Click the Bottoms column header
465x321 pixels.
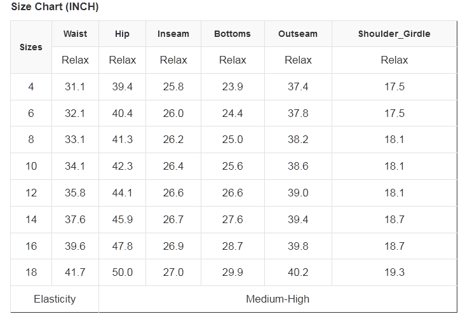pyautogui.click(x=232, y=34)
